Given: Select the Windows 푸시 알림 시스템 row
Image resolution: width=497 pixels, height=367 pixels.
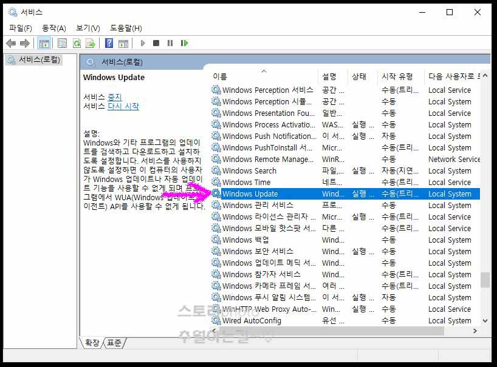Looking at the screenshot, I should pyautogui.click(x=345, y=297).
